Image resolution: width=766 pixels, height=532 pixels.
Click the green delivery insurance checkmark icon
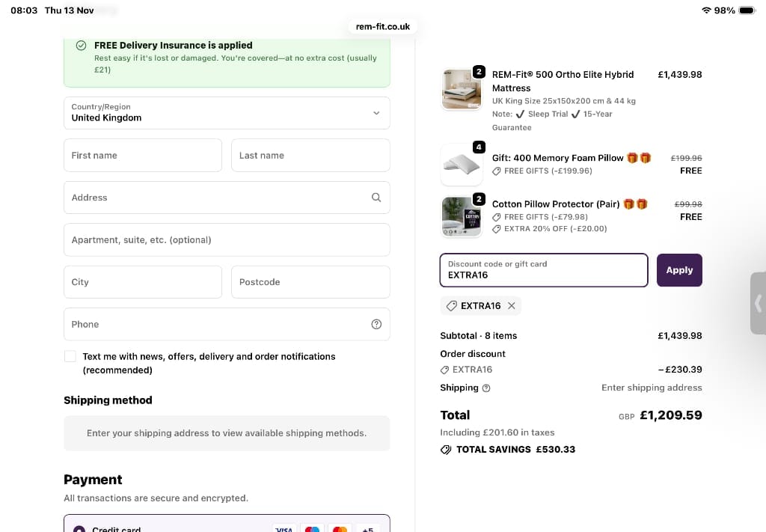coord(81,46)
